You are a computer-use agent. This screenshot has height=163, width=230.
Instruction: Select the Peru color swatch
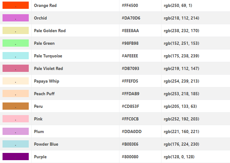pyautogui.click(x=15, y=106)
